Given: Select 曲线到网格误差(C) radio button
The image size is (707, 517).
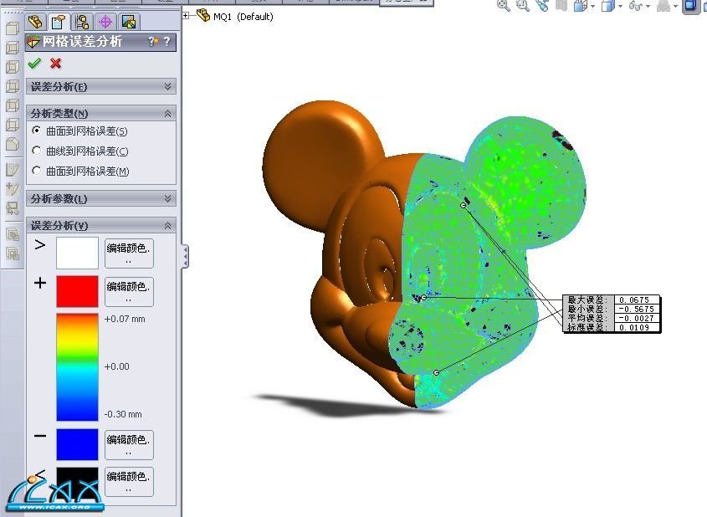Looking at the screenshot, I should pyautogui.click(x=36, y=151).
